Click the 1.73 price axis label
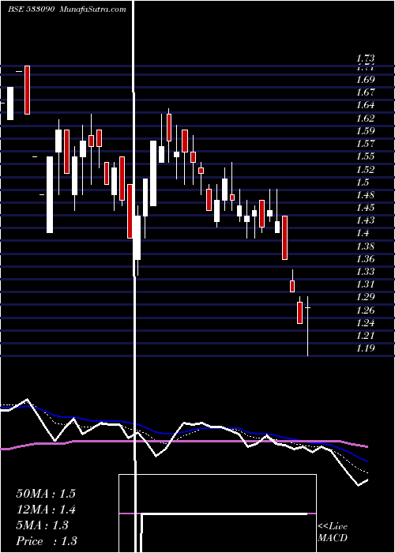The image size is (395, 553). tap(365, 58)
